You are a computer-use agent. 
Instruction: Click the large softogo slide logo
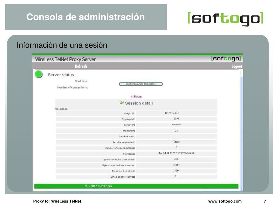coord(226,19)
